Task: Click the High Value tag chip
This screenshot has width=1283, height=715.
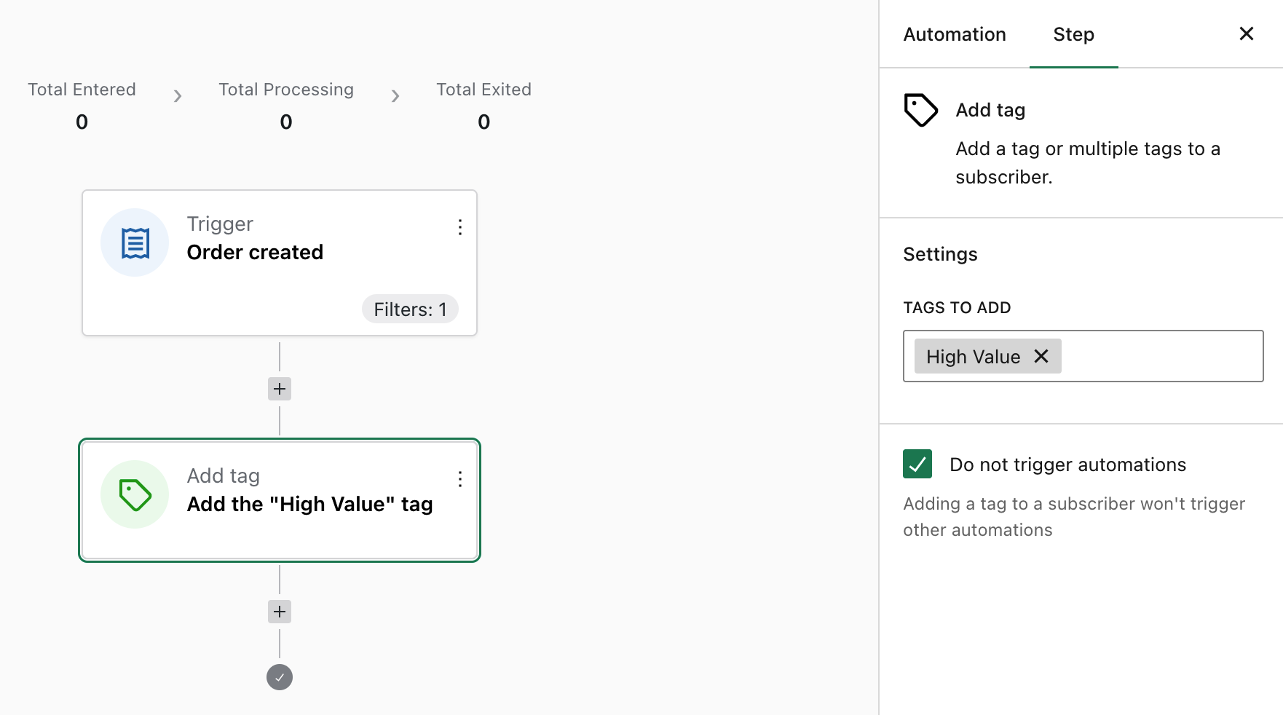Action: tap(973, 357)
